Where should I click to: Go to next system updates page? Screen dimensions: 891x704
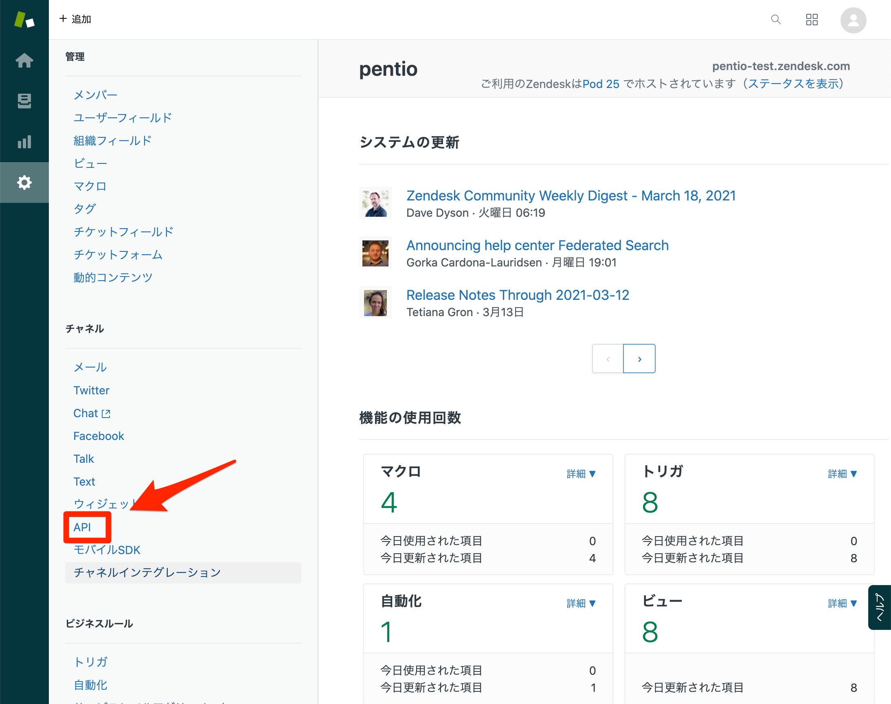tap(639, 359)
